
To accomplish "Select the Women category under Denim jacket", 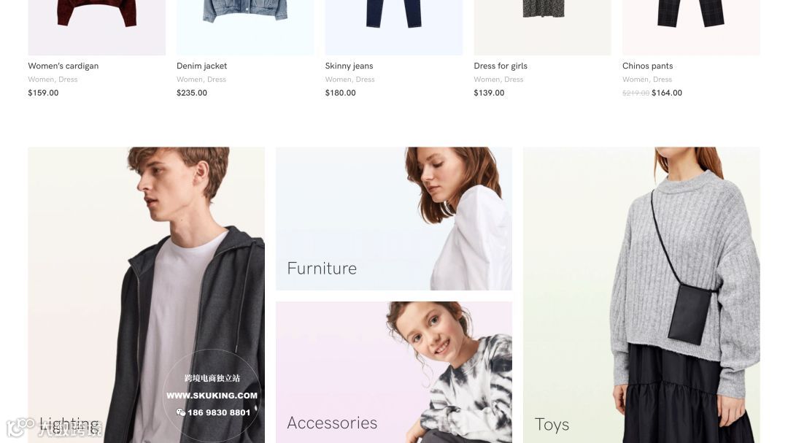I will (x=190, y=80).
